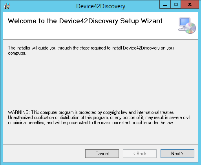Screen dimensions: 201x165
Task: Click the greyed-out < Back button
Action: [140, 154]
